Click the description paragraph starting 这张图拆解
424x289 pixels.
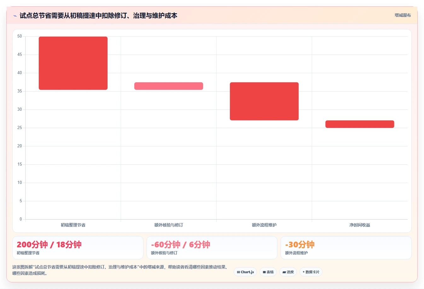pyautogui.click(x=121, y=270)
